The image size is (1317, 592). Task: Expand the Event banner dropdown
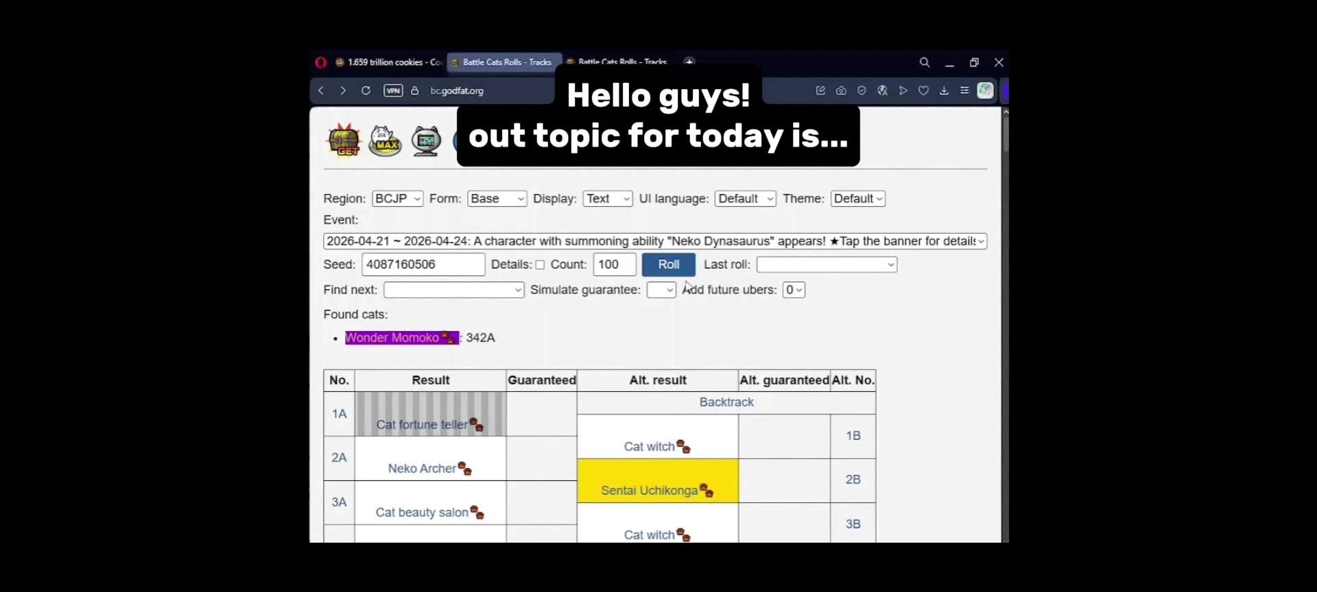click(655, 241)
